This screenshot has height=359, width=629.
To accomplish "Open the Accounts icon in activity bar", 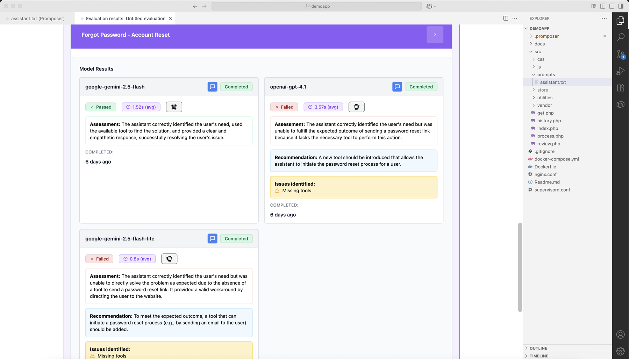I will click(x=620, y=335).
